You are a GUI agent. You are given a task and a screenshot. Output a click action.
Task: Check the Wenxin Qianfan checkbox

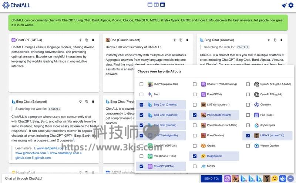[248, 146]
